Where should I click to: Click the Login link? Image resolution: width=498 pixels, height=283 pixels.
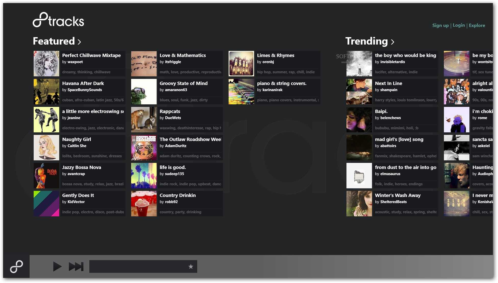pyautogui.click(x=458, y=25)
